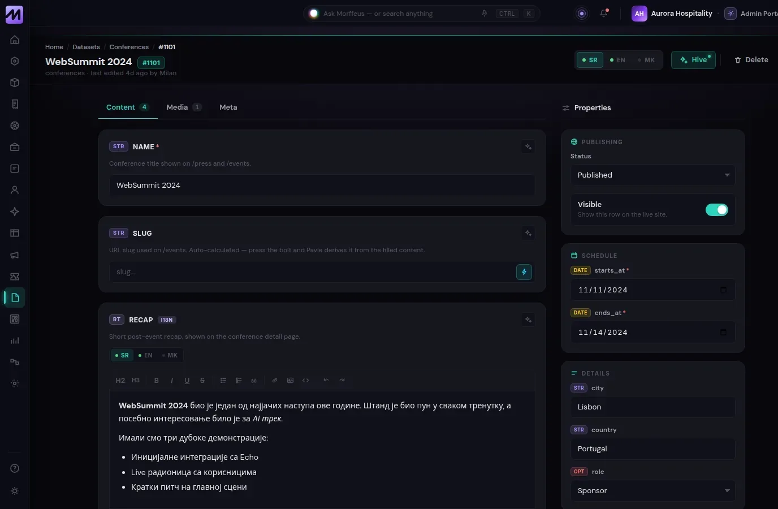Insert a code block in the recap editor
778x509 pixels.
pos(305,381)
